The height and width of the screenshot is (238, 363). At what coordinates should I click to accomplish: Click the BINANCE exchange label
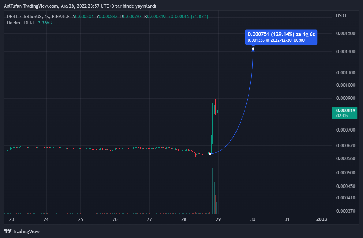(x=60, y=16)
